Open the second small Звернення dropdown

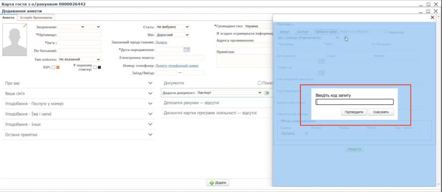point(94,27)
